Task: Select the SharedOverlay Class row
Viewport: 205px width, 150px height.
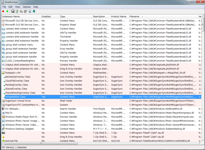Action: pos(101,89)
